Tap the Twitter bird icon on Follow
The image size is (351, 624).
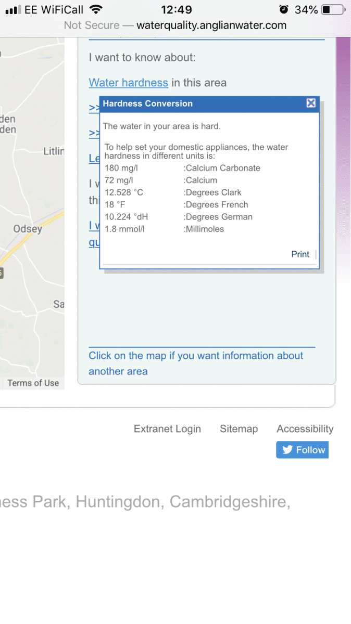[287, 450]
